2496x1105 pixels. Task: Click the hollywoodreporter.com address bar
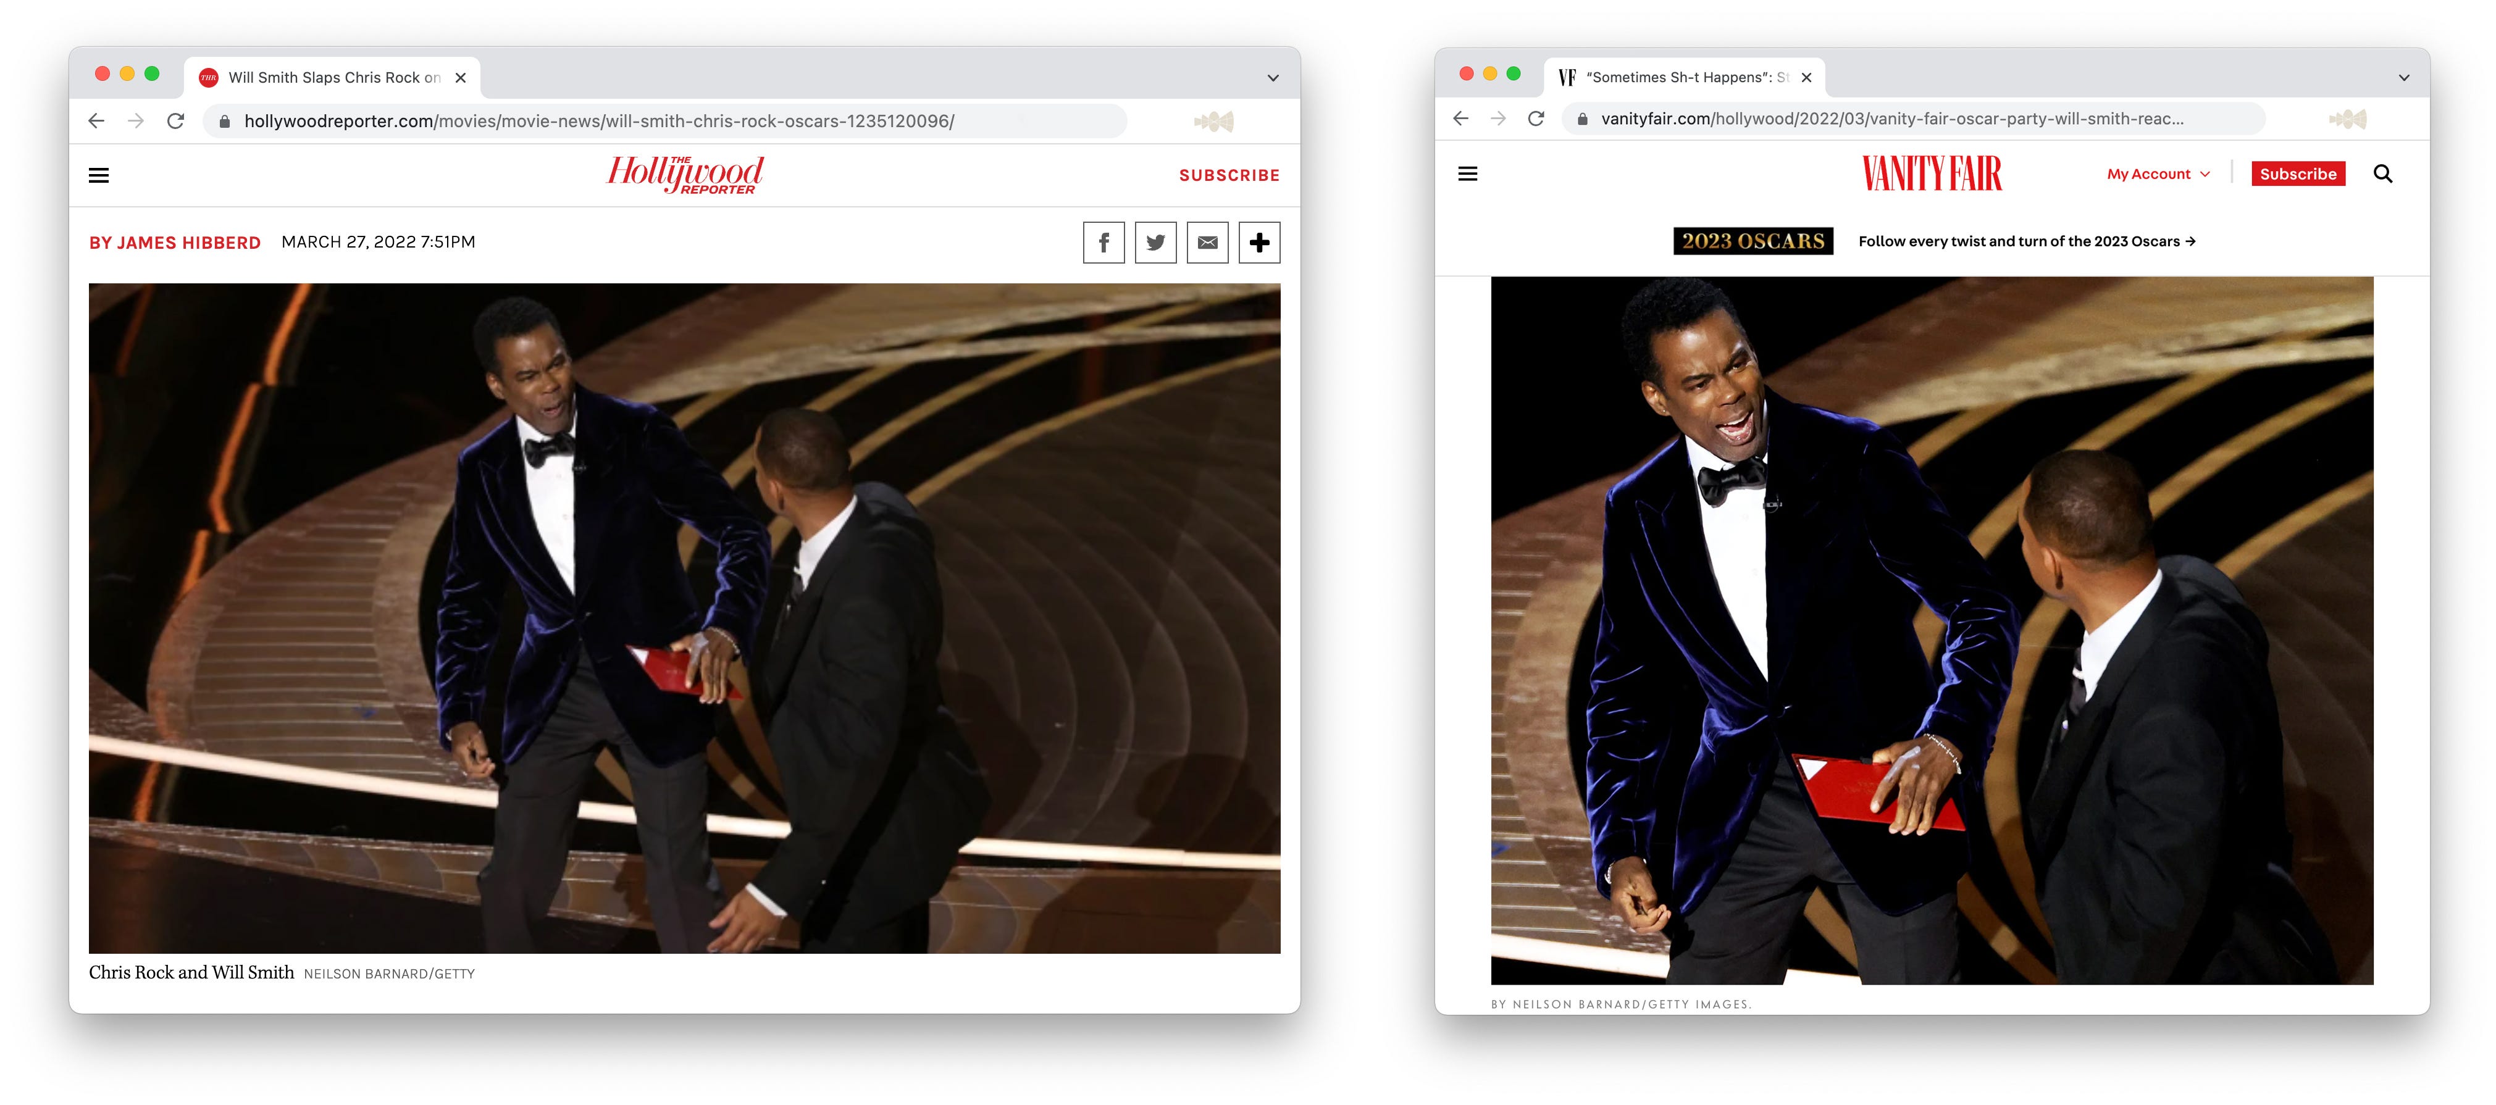664,121
